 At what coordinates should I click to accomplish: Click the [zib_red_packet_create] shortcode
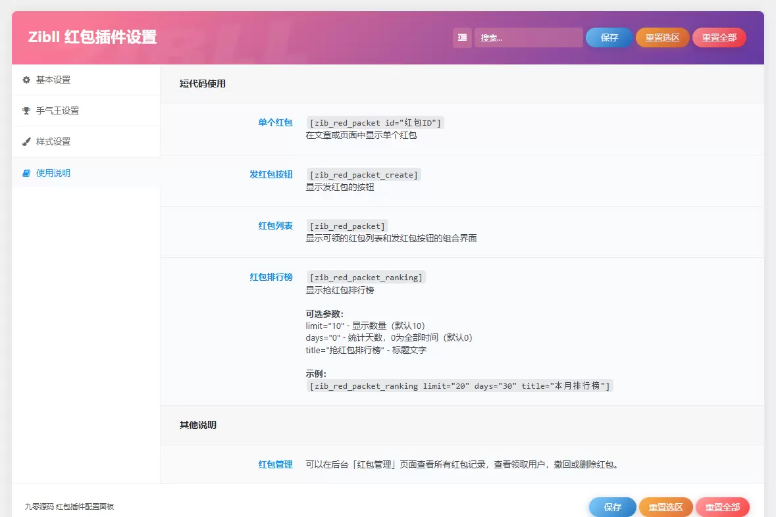coord(364,175)
